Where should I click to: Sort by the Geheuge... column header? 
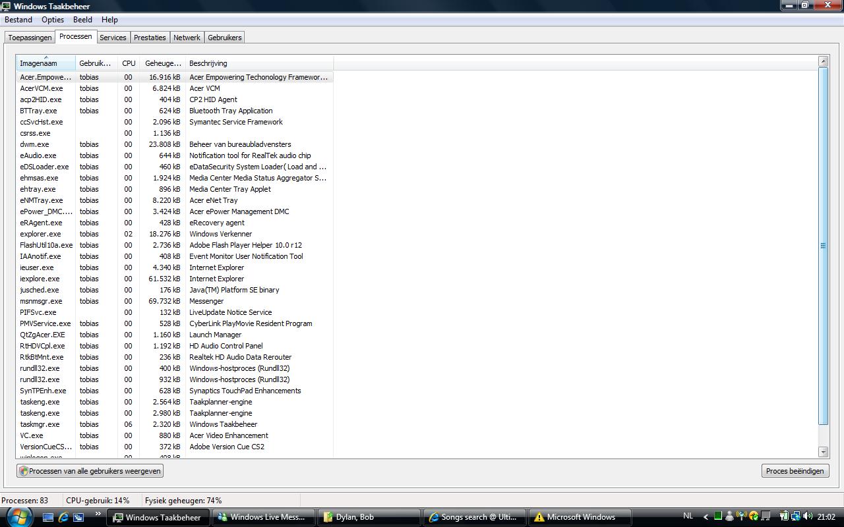tap(162, 63)
